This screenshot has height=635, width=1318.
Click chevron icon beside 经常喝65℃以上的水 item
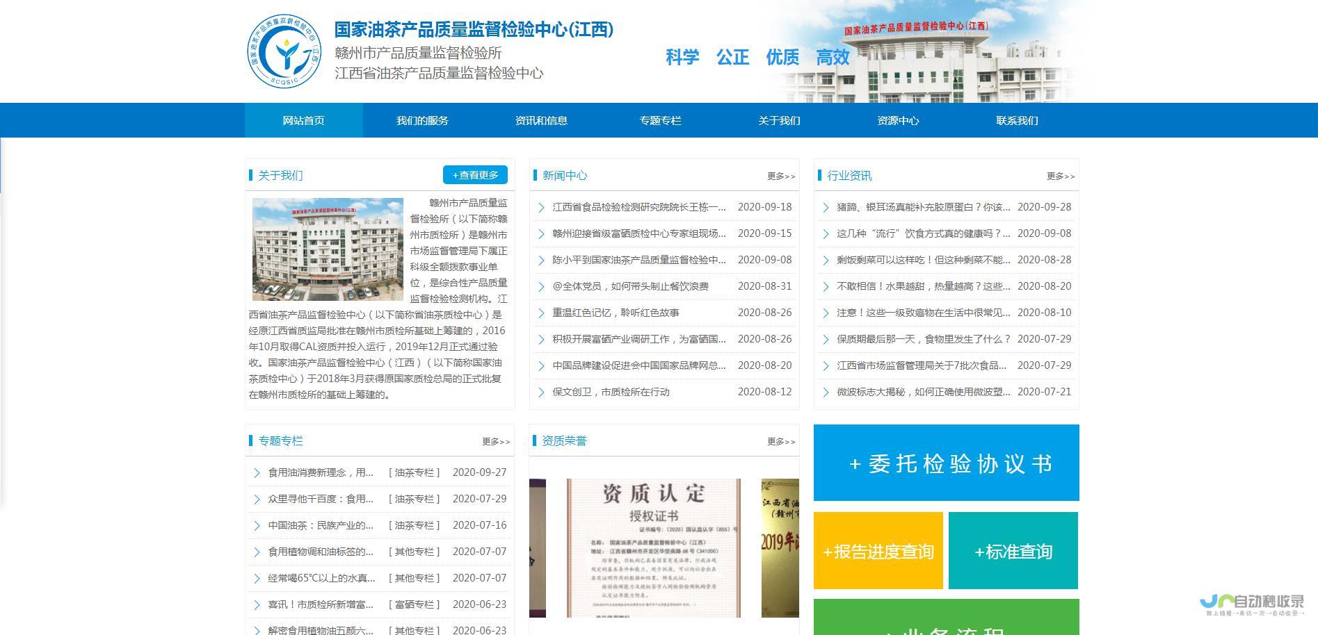click(x=257, y=578)
